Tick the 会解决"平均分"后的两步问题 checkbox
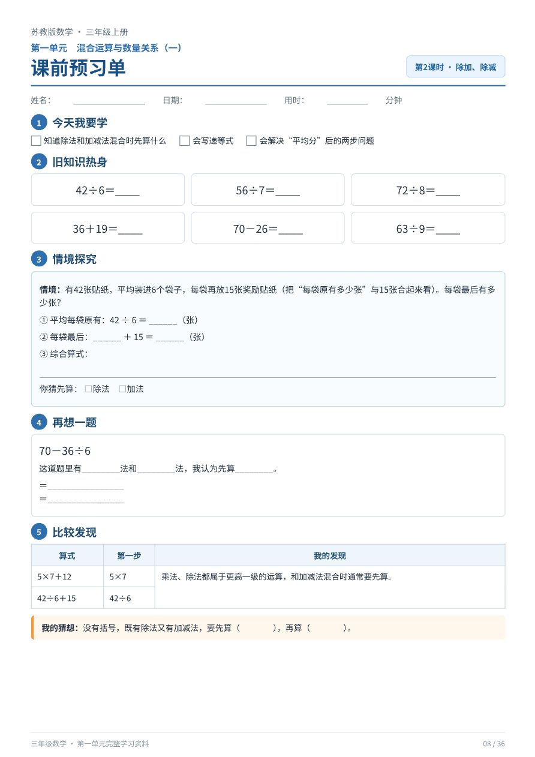 [x=252, y=141]
